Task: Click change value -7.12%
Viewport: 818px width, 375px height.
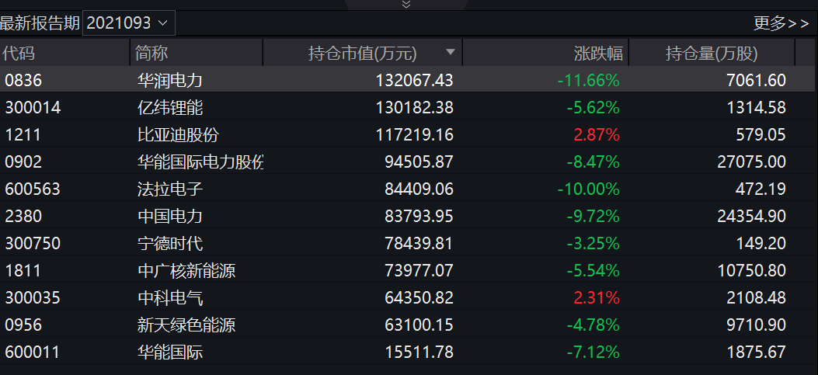Action: (x=593, y=352)
